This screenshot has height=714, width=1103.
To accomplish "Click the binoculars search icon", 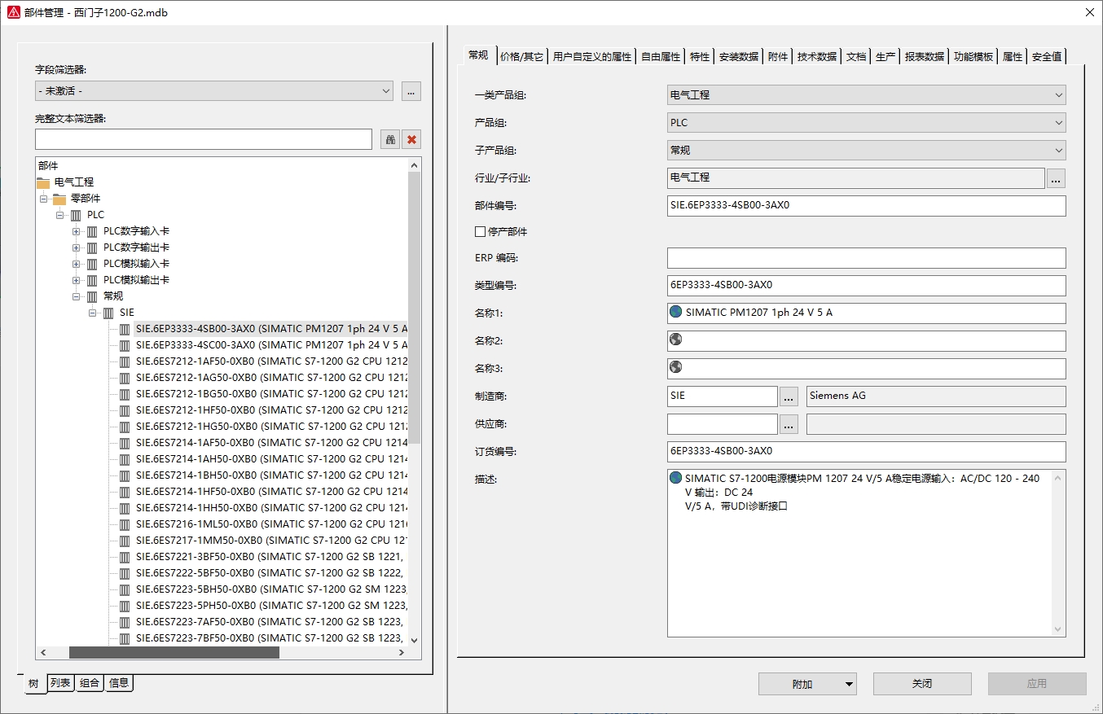I will (x=390, y=139).
